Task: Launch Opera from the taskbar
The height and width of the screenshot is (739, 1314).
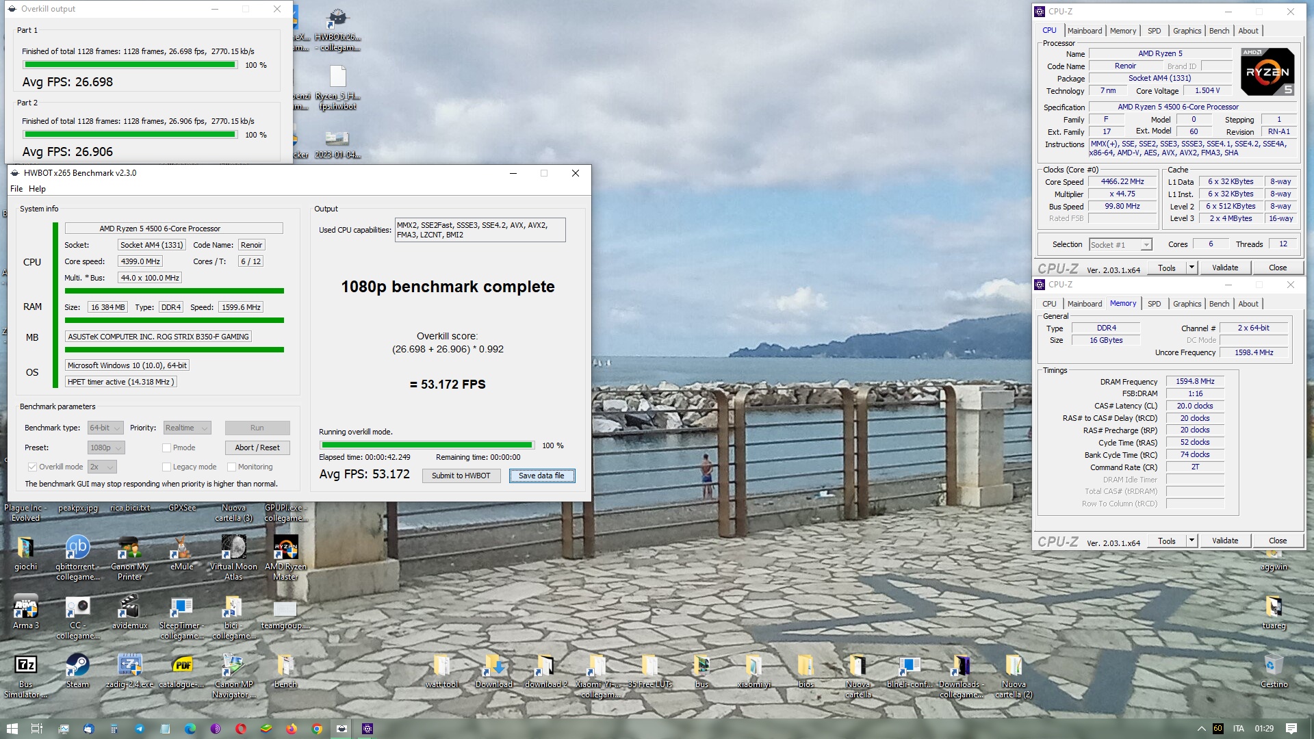Action: pos(241,729)
